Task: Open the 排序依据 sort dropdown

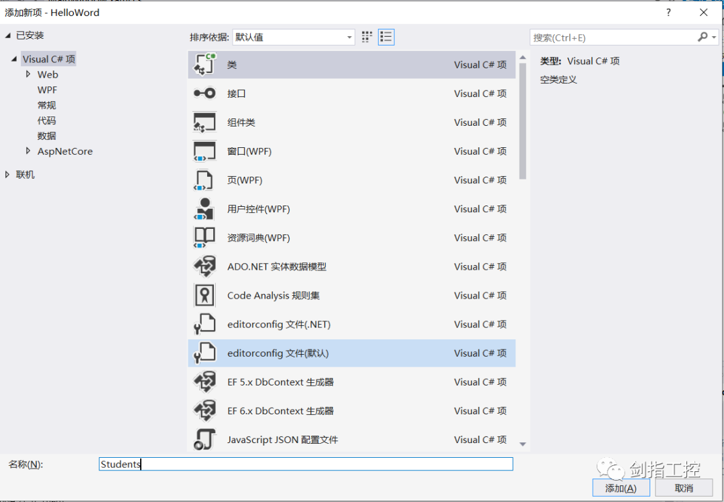Action: tap(294, 37)
